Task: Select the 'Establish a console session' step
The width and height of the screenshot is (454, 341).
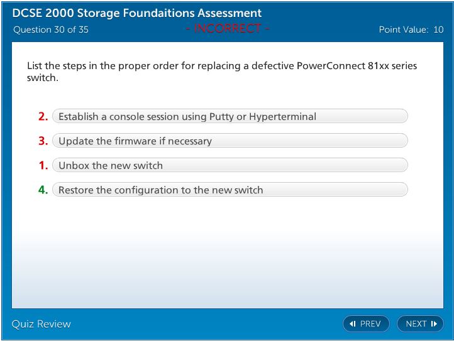Action: pyautogui.click(x=230, y=116)
